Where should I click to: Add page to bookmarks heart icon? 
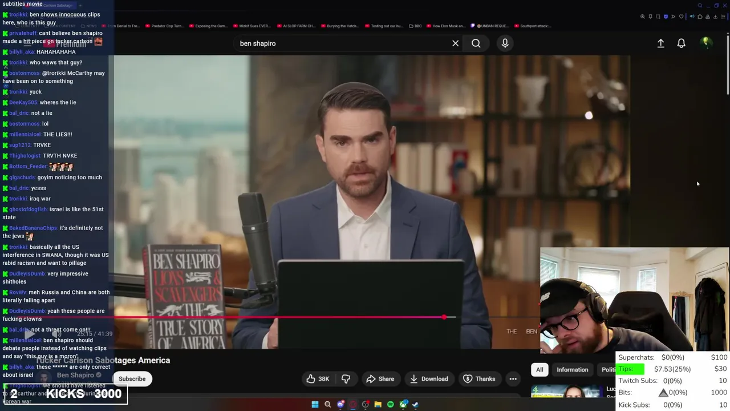click(681, 17)
